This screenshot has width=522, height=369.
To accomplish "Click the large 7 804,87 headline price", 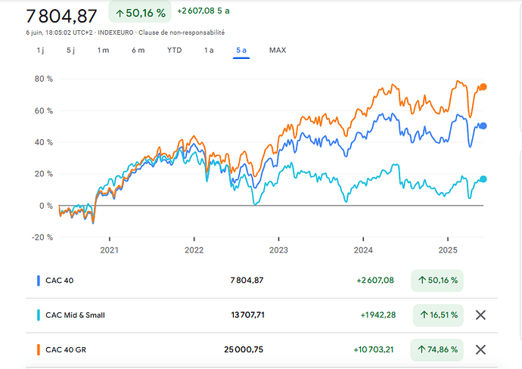I will [x=61, y=16].
